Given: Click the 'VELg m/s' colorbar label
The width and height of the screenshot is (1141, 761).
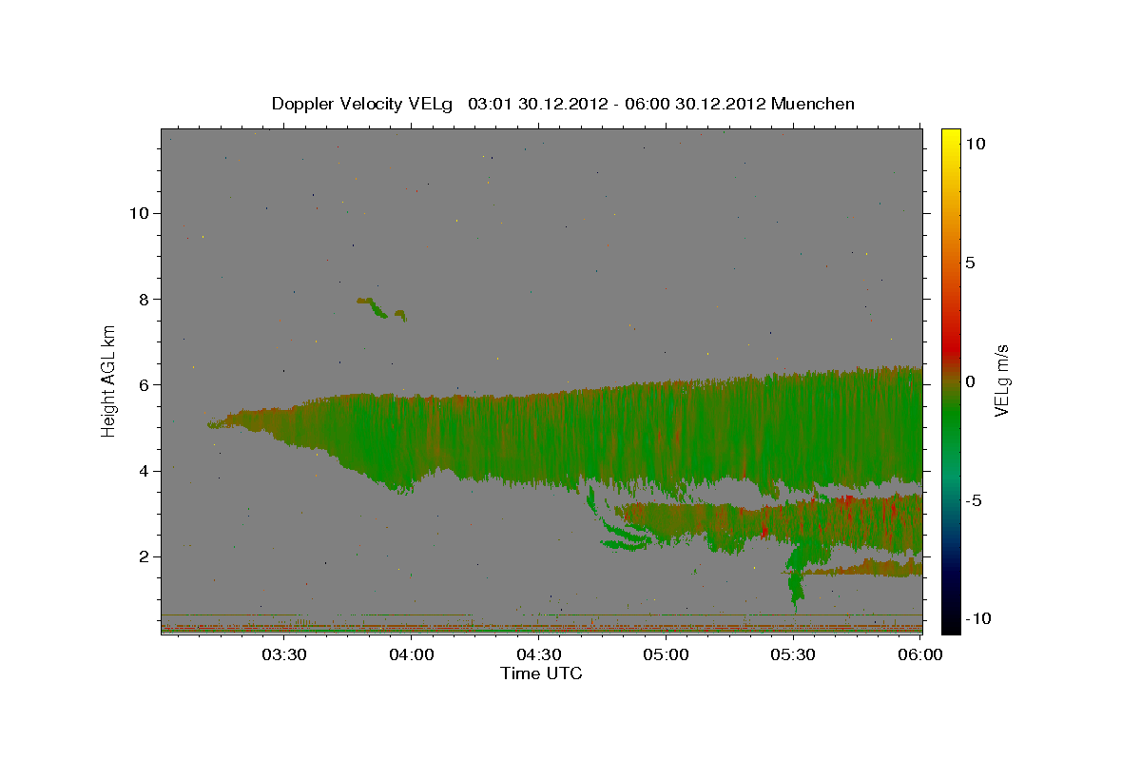Looking at the screenshot, I should tap(1001, 381).
